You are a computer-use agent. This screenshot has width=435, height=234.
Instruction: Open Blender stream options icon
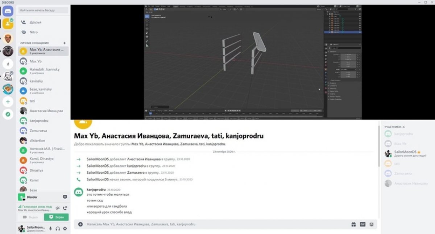(65, 197)
